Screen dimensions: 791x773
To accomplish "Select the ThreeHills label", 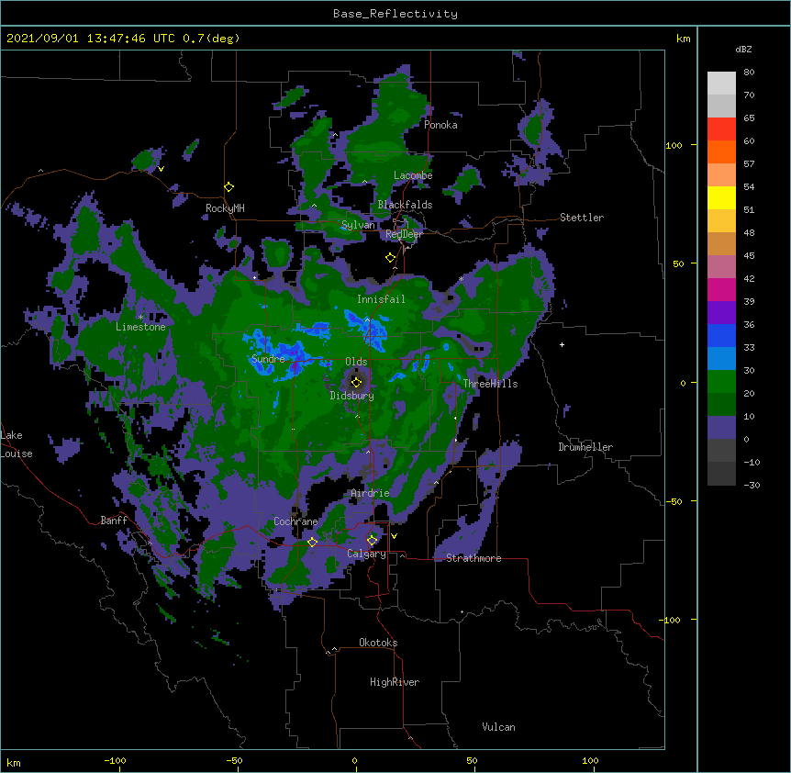I will tap(490, 384).
